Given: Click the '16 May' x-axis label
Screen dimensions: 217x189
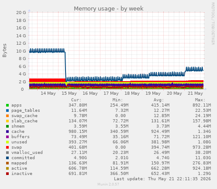Looking at the screenshot, I should [x=90, y=93].
